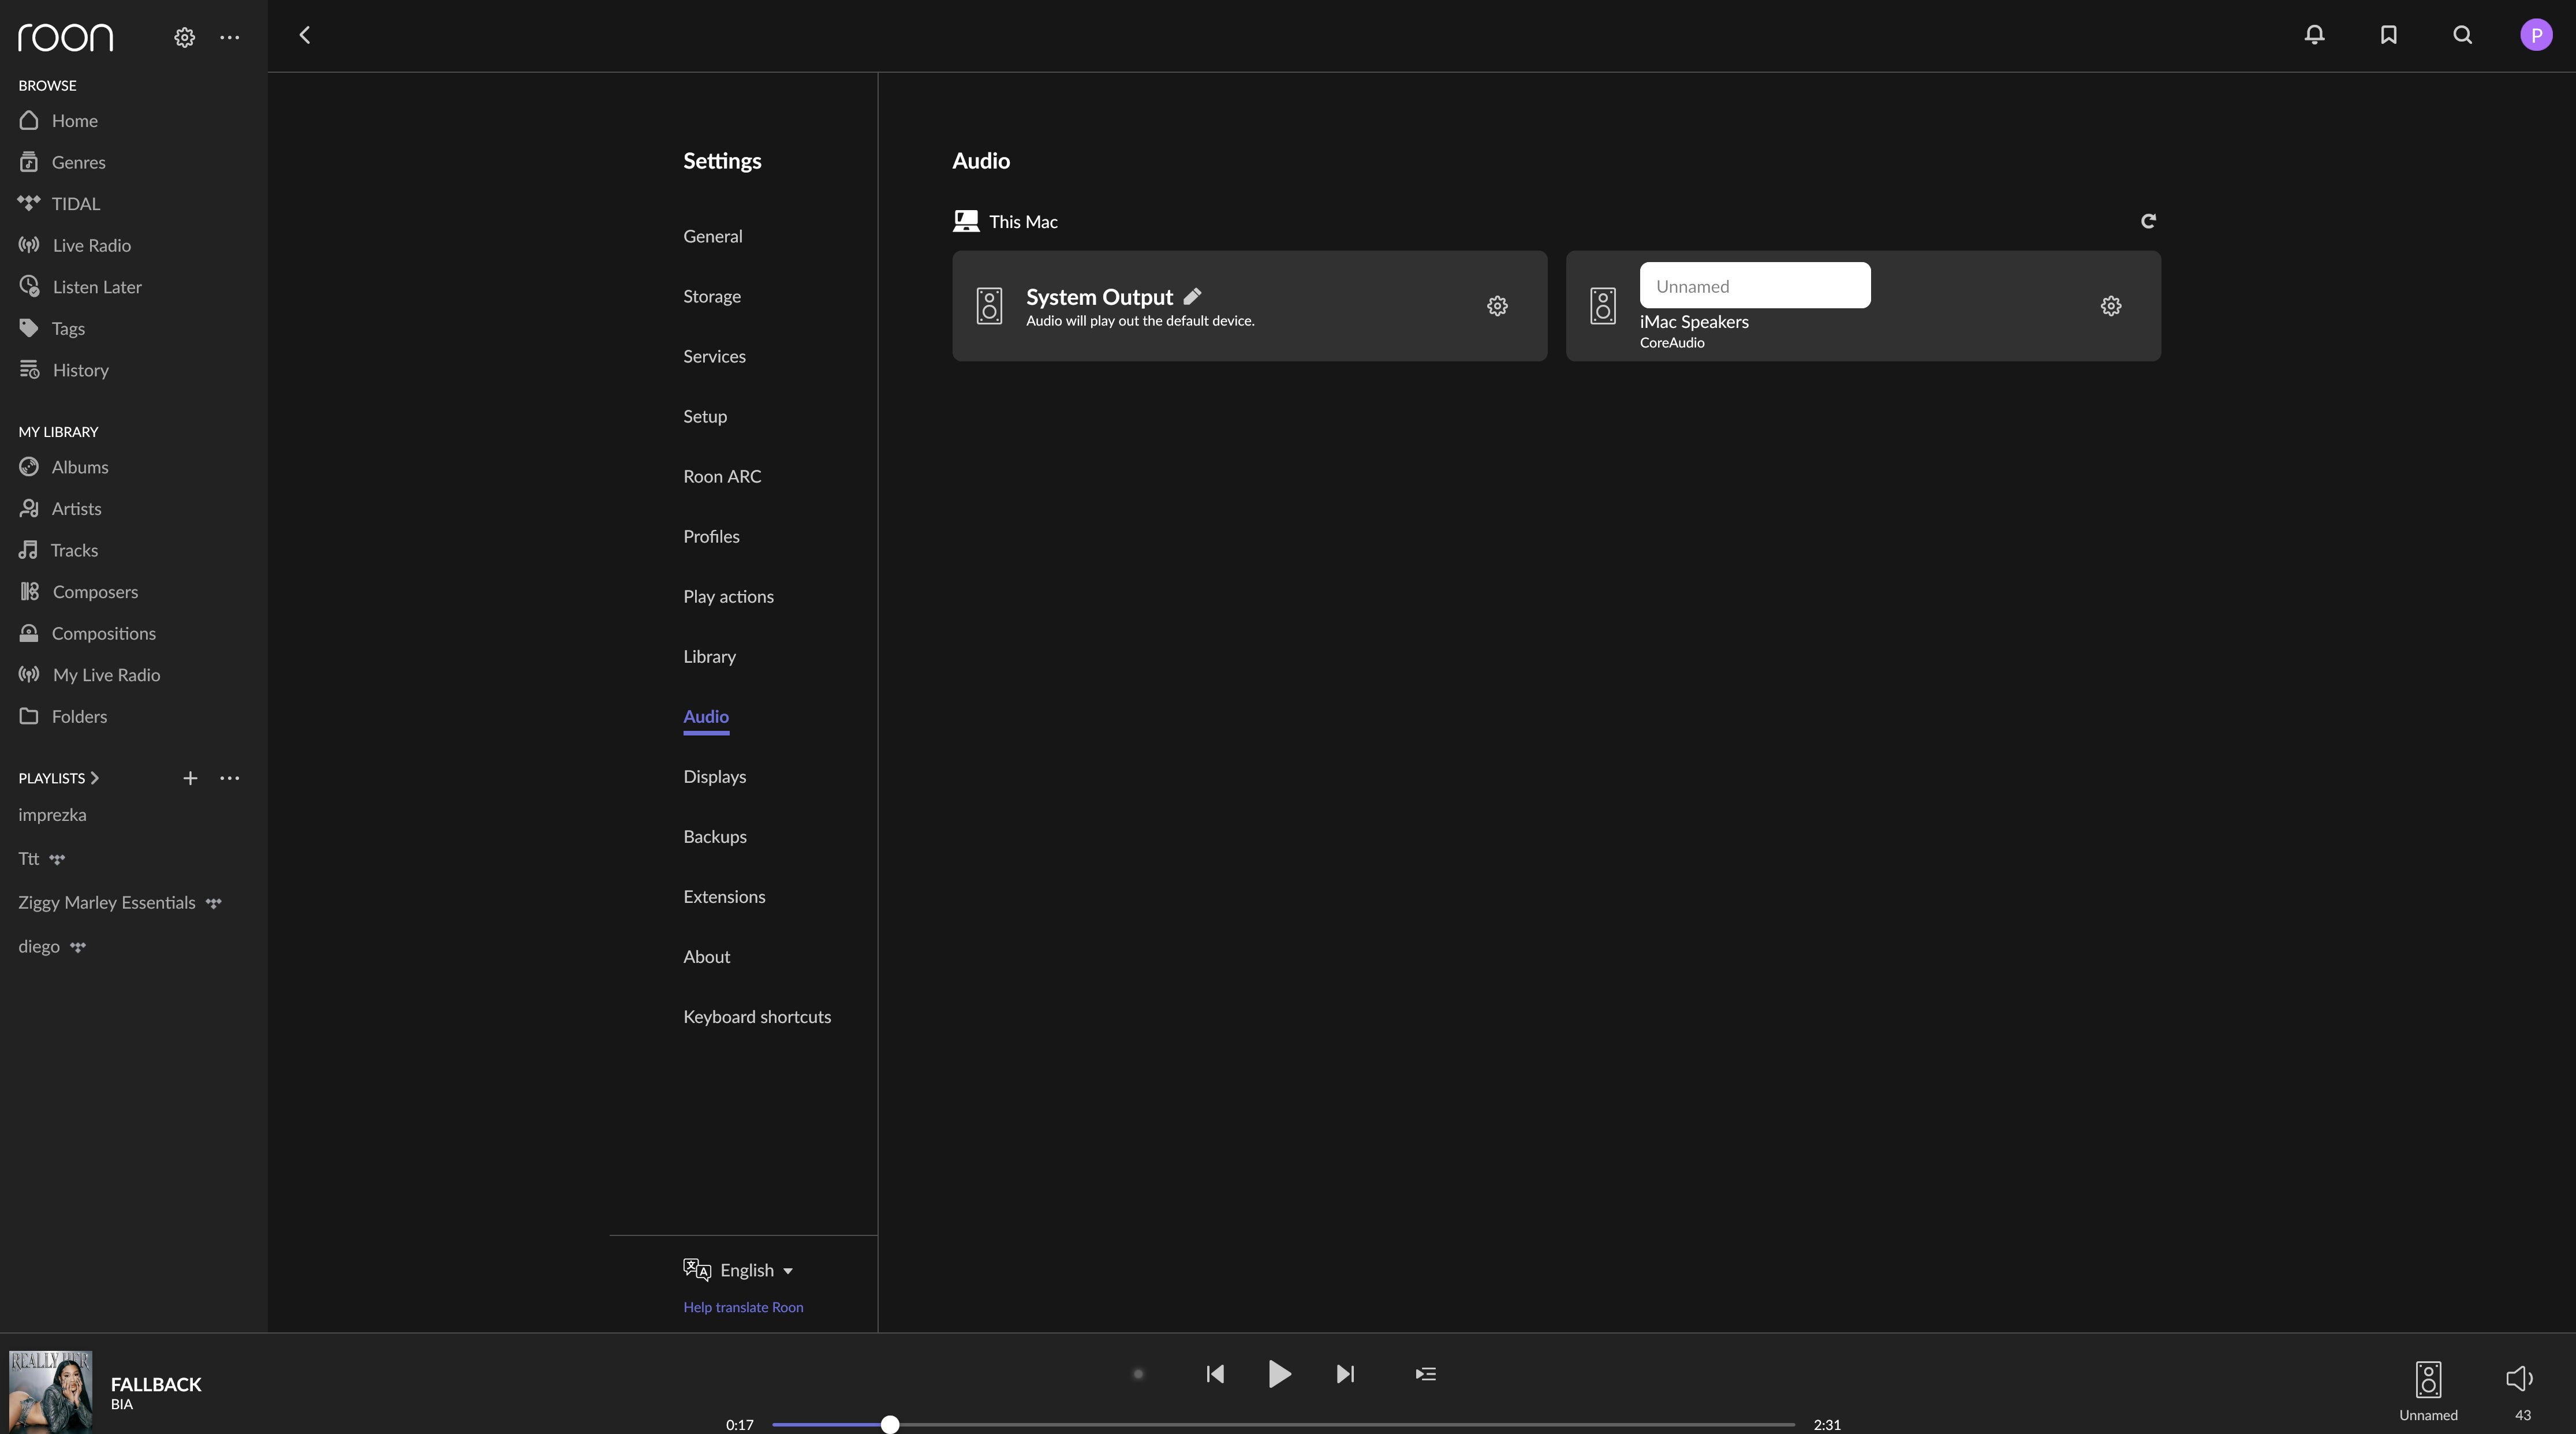This screenshot has width=2576, height=1434.
Task: Select the Unnamed zone speaker icon
Action: [2428, 1379]
